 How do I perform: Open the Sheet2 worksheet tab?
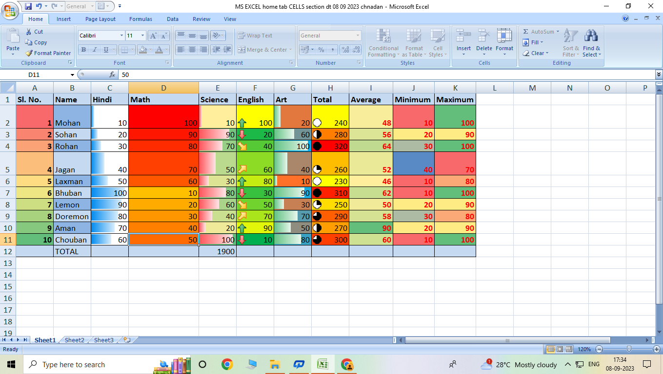tap(75, 340)
